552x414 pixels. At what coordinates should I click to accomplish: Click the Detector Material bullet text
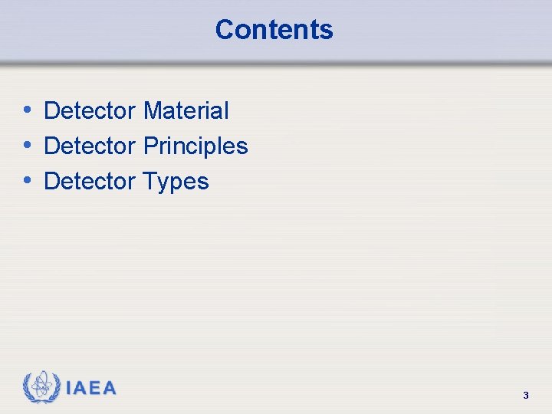(x=136, y=111)
